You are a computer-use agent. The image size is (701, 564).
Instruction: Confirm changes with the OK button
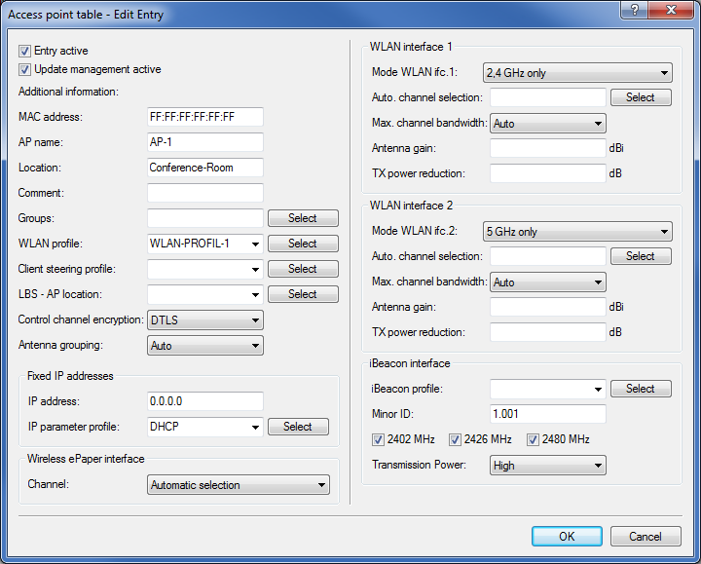[x=567, y=537]
